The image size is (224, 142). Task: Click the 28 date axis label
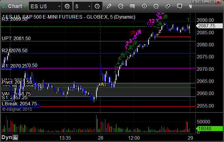(x=101, y=138)
